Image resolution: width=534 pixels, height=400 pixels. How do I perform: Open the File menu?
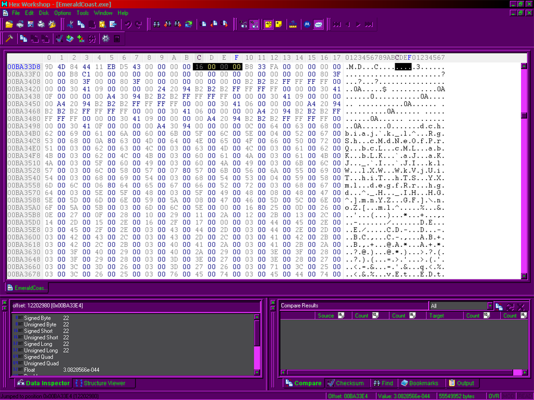click(x=16, y=13)
